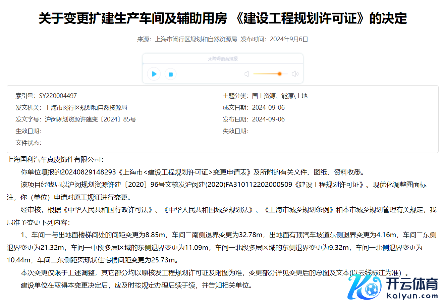The image size is (443, 307).
Task: Click the 成文日期 date value
Action: [268, 108]
